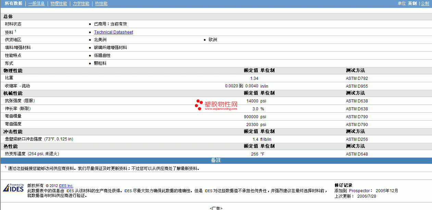Open the 一般信息 tab
The width and height of the screenshot is (432, 210).
36,3
